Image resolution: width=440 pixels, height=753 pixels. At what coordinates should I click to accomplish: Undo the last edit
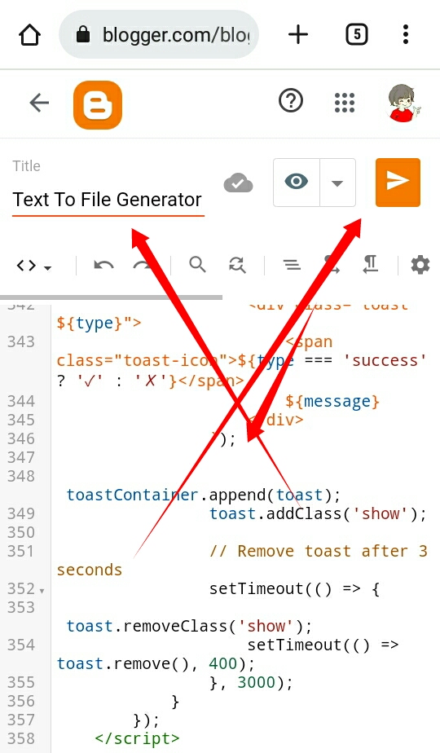[x=103, y=265]
